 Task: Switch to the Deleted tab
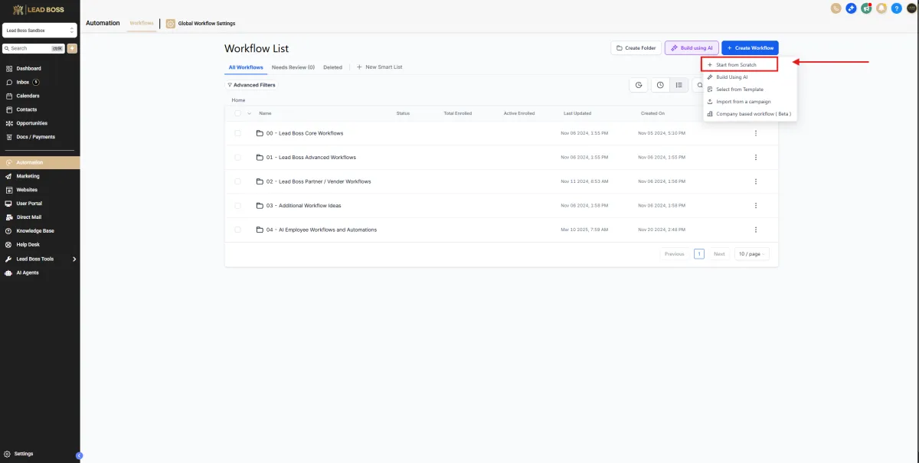(x=332, y=67)
